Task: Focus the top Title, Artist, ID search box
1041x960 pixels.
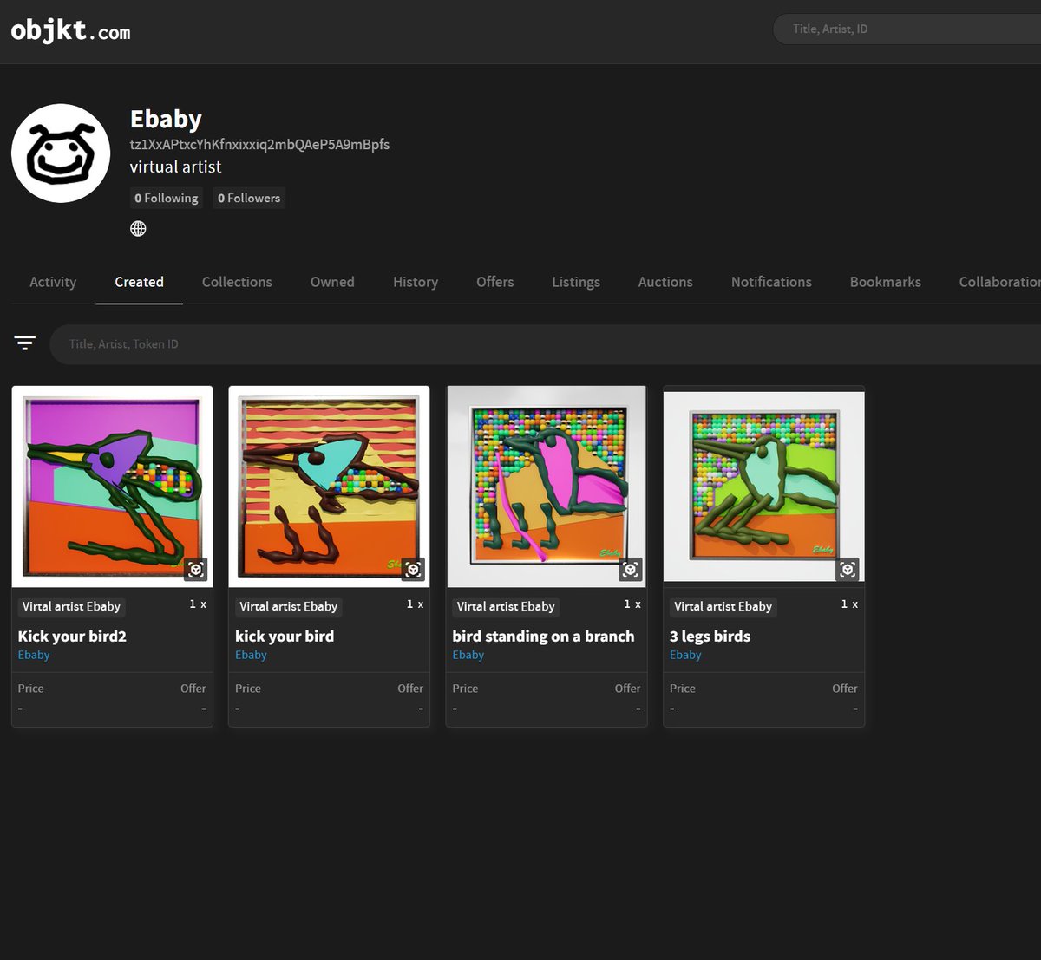Action: tap(907, 29)
